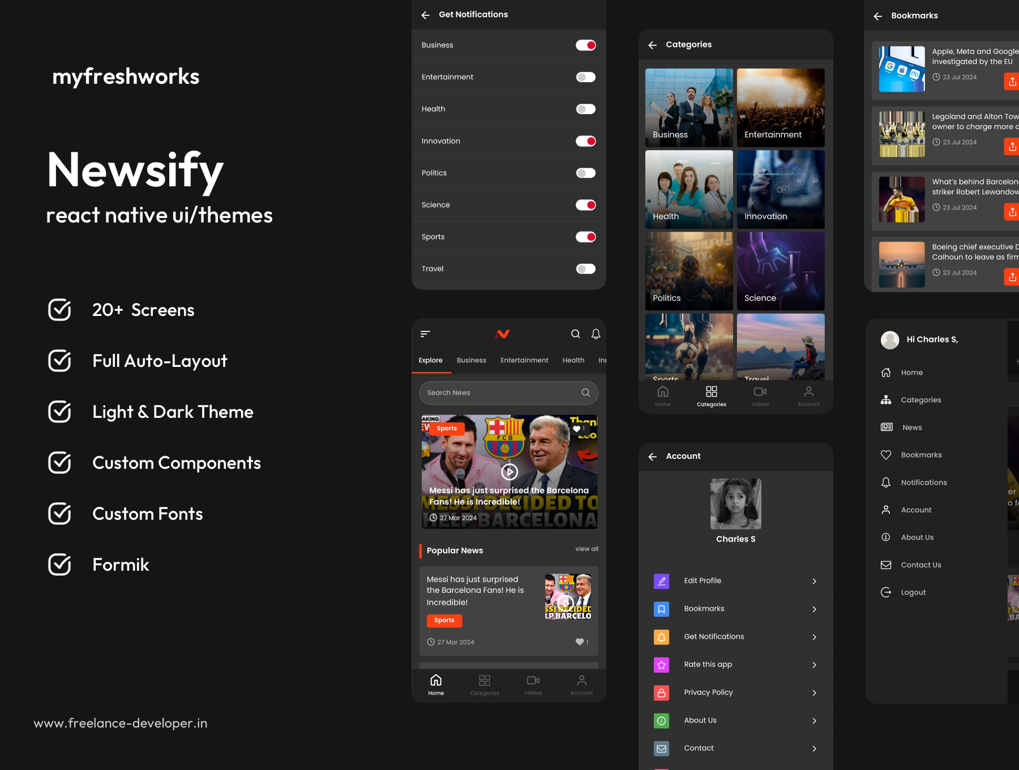The height and width of the screenshot is (770, 1019).
Task: Click the notification bell icon in news header
Action: click(x=596, y=334)
